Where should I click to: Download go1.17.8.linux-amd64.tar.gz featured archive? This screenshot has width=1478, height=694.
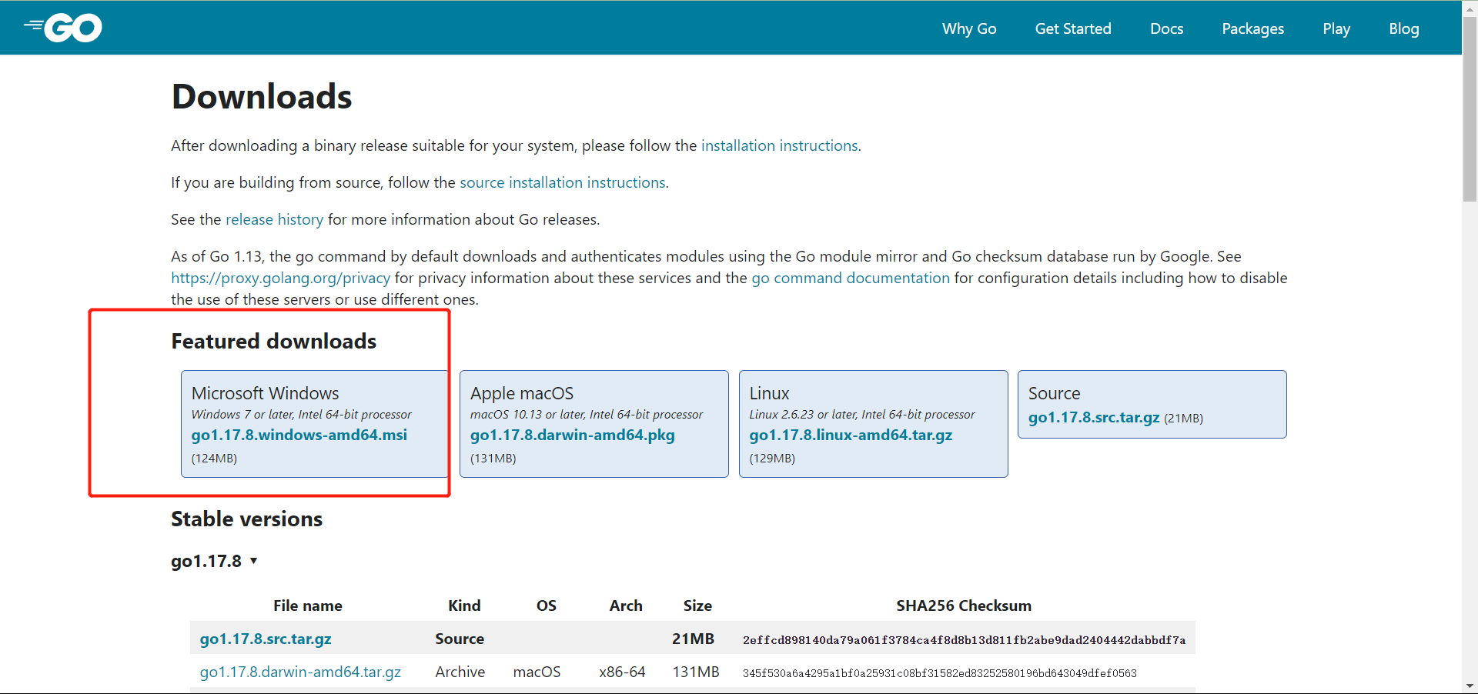[851, 435]
